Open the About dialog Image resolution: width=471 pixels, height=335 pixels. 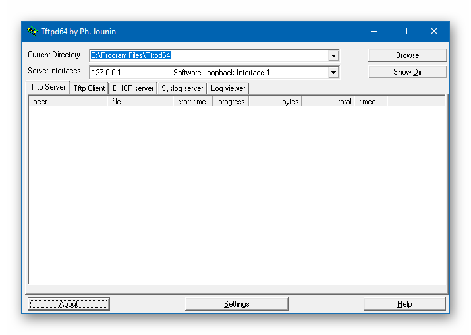[69, 304]
